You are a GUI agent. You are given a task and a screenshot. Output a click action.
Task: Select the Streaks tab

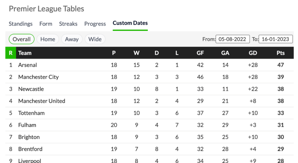68,24
